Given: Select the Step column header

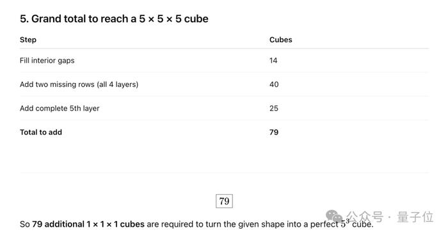Looking at the screenshot, I should [x=28, y=40].
